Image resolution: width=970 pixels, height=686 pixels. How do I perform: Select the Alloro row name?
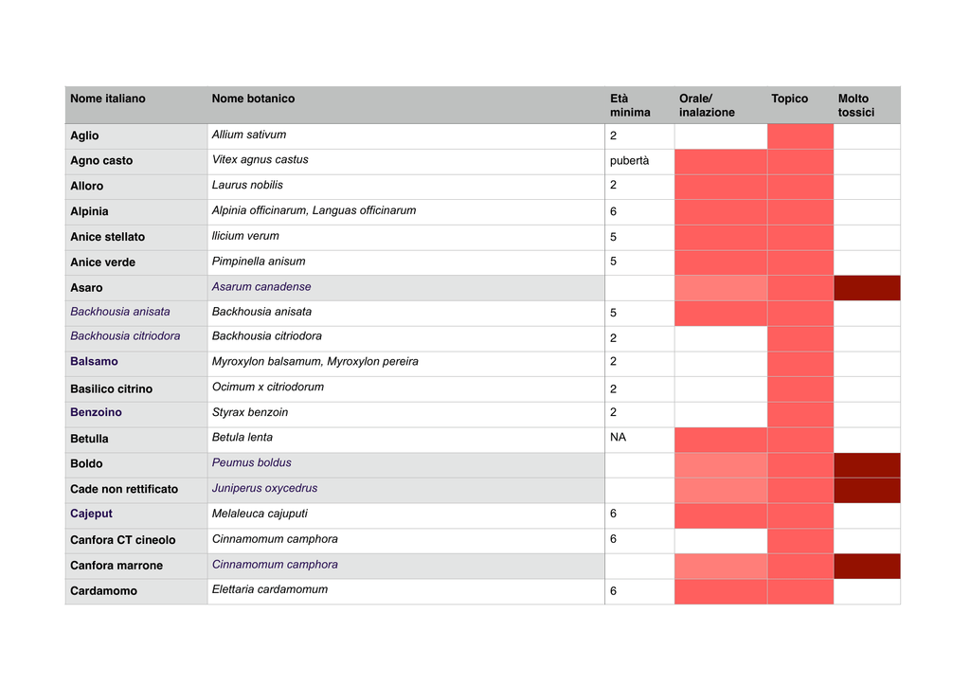click(86, 186)
